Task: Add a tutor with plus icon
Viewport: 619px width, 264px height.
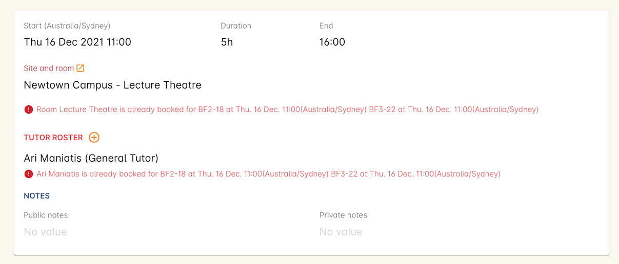Action: (94, 137)
